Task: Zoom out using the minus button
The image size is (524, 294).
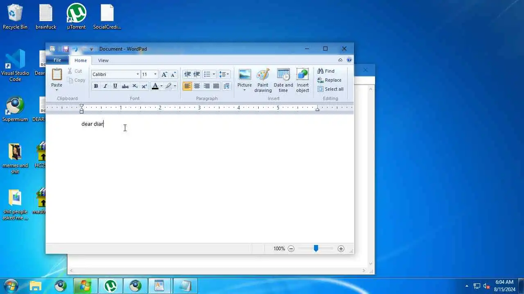Action: (291, 249)
